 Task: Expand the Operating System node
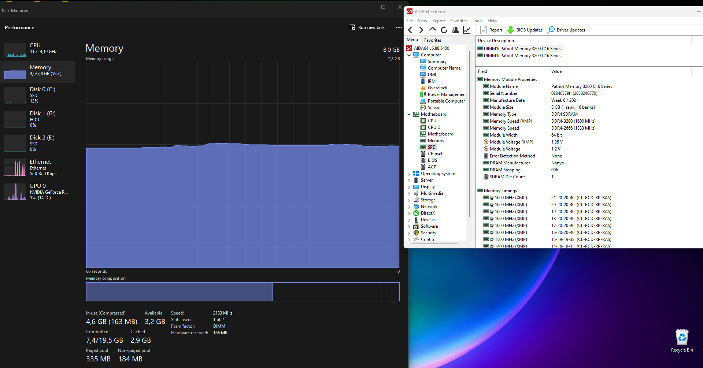coord(409,174)
